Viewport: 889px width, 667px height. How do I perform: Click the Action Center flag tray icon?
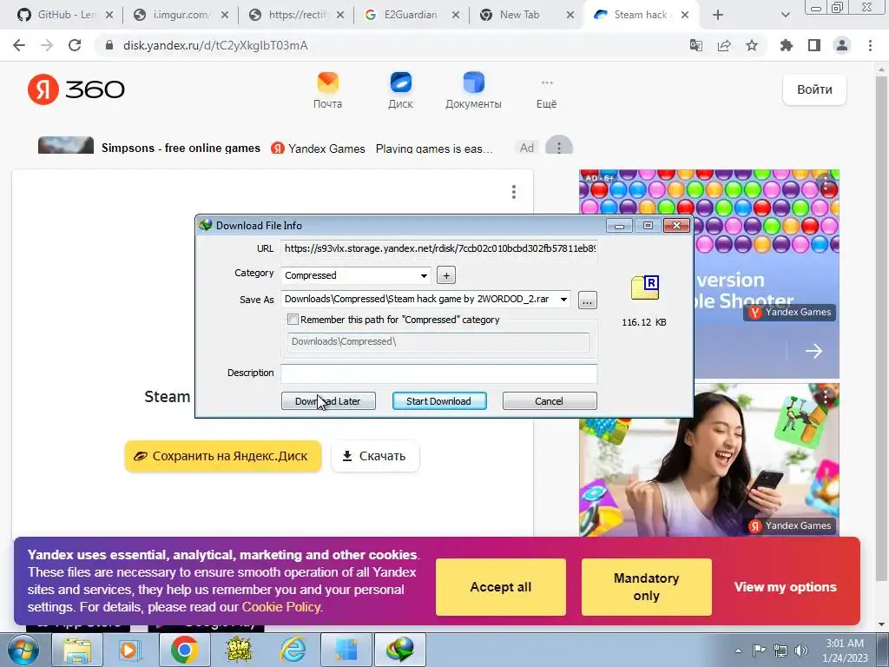coord(759,650)
